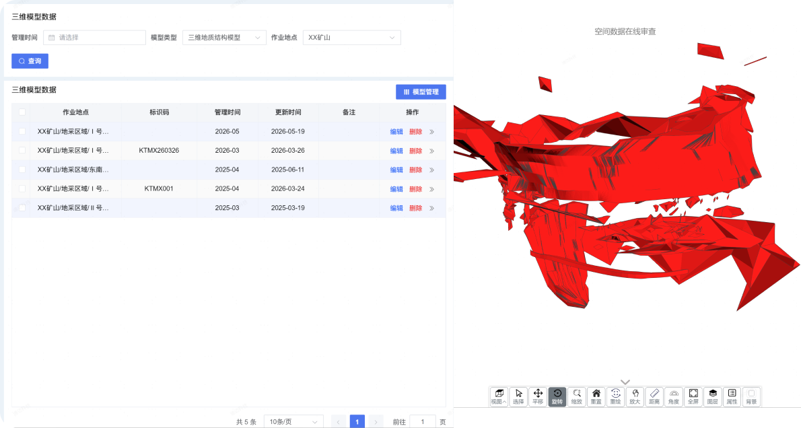Viewport: 801px width, 428px height.
Task: Go to page 1 in pagination
Action: (357, 421)
